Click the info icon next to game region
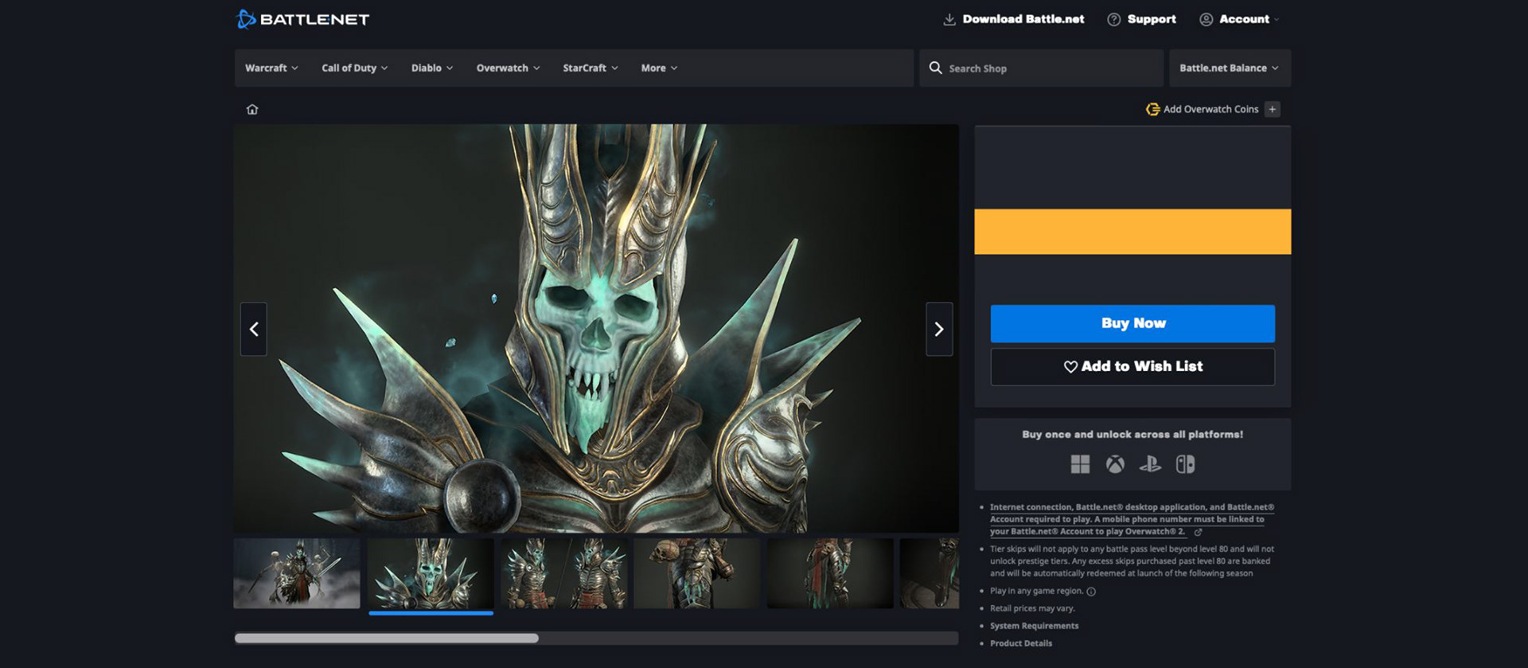1528x668 pixels. (x=1091, y=592)
